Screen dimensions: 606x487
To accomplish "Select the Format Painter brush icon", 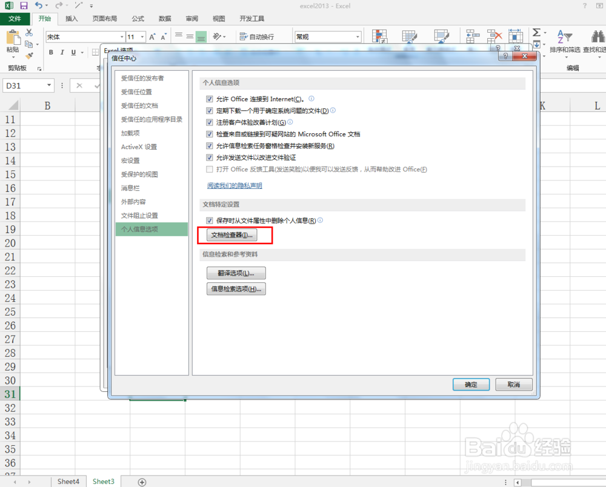I will coord(28,56).
